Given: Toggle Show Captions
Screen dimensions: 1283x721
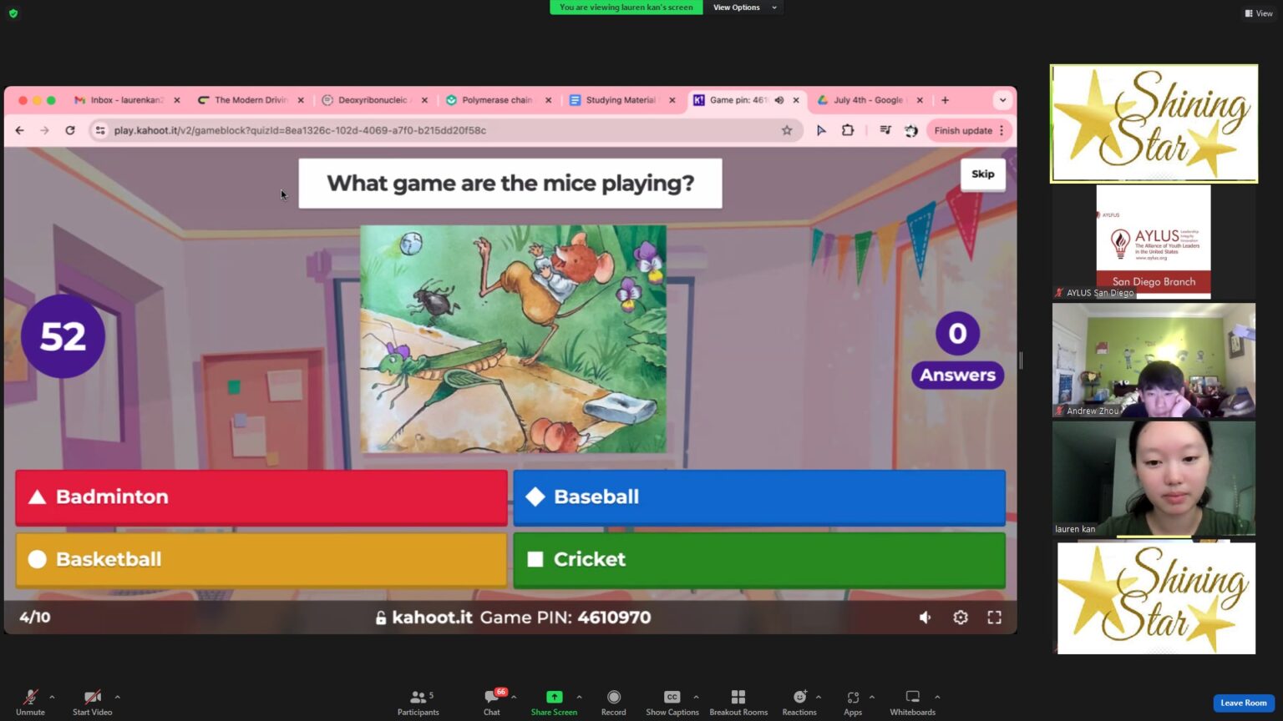Looking at the screenshot, I should tap(672, 703).
